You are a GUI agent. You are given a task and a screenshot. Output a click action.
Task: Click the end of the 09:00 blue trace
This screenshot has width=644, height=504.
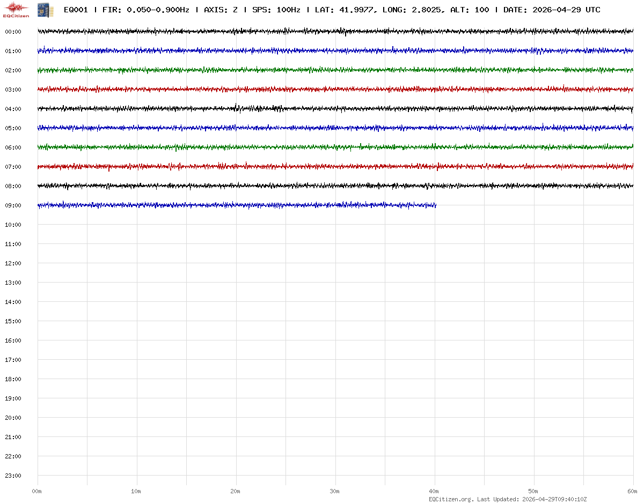(x=435, y=205)
